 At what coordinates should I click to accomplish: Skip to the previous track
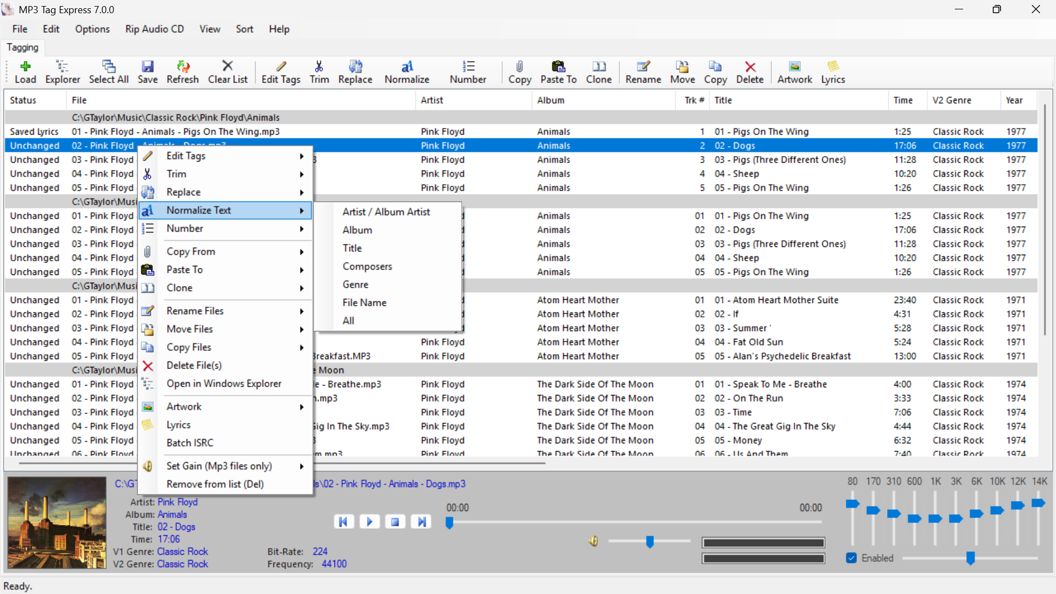pyautogui.click(x=343, y=521)
